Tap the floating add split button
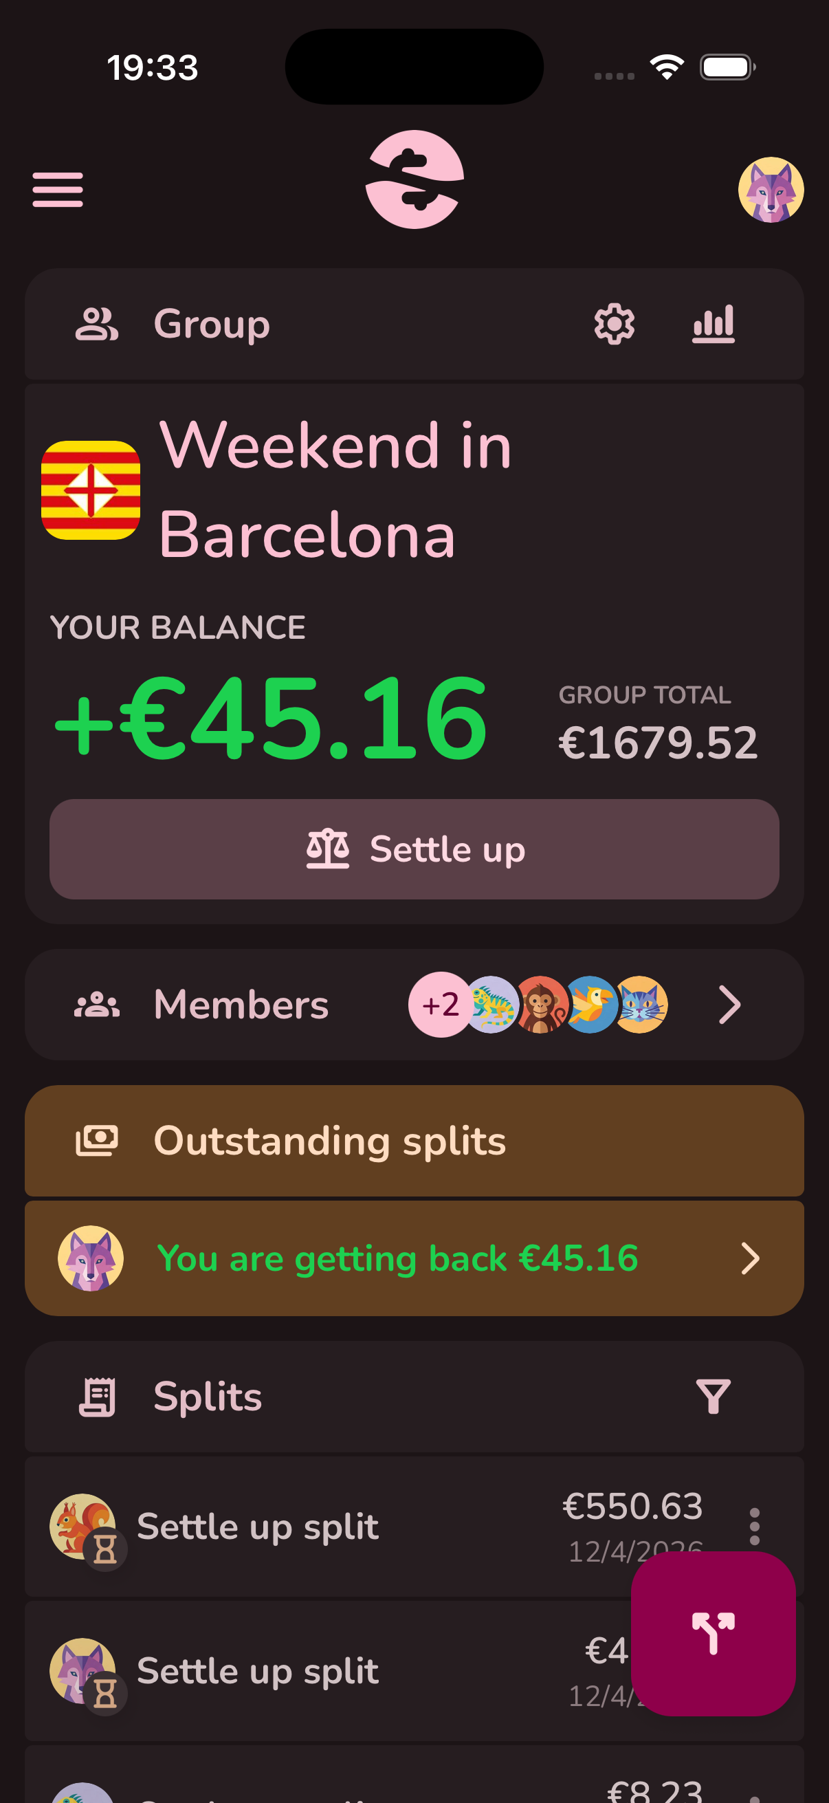This screenshot has height=1803, width=829. tap(713, 1633)
